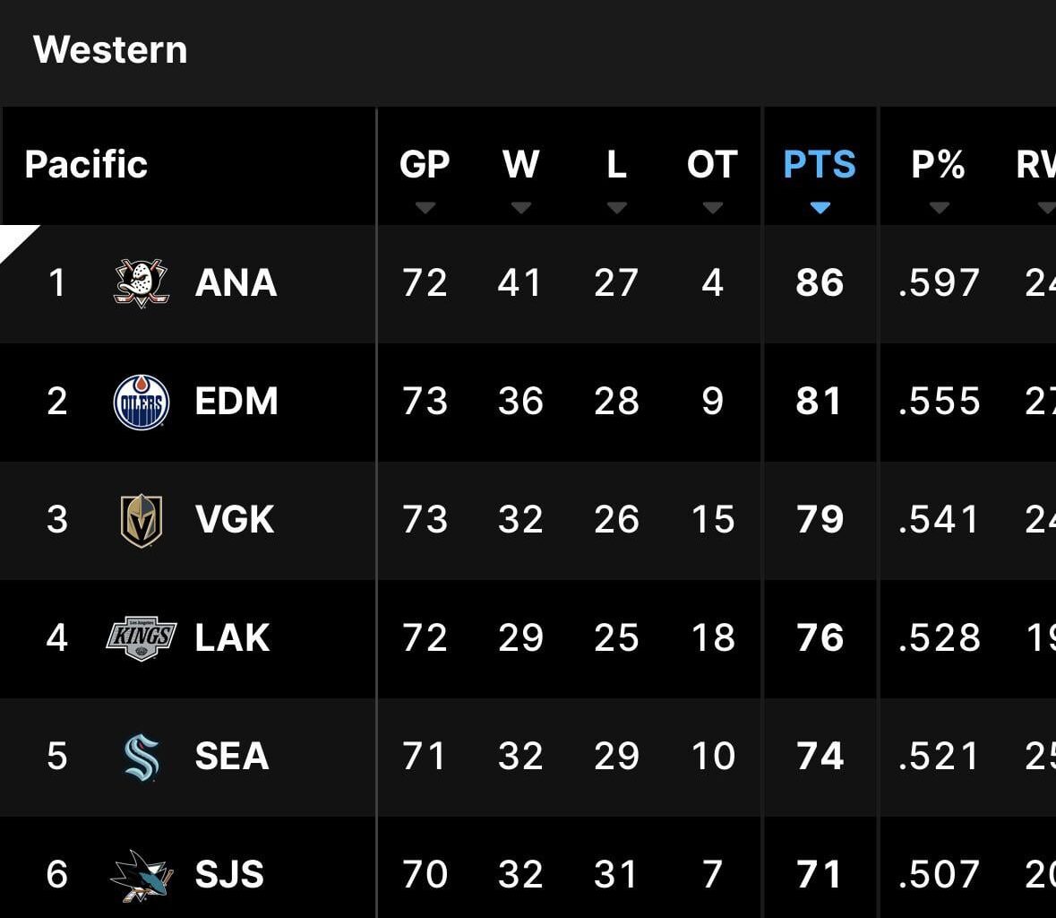Toggle sort order on OT column
Viewport: 1056px width, 918px height.
713,208
